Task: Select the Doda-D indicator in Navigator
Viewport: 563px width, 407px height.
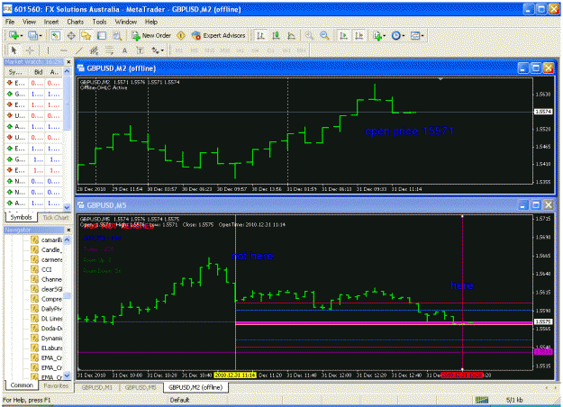Action: click(47, 329)
